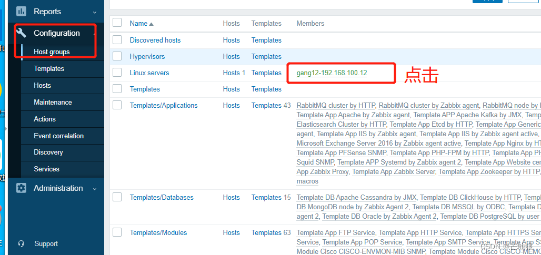541x255 pixels.
Task: Open Template App Zabbix Server
Action: point(394,171)
